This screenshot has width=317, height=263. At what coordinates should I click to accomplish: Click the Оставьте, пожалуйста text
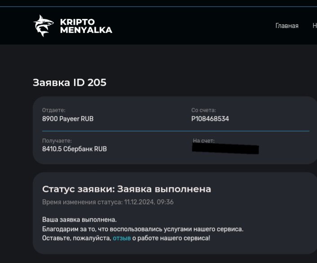click(x=76, y=238)
